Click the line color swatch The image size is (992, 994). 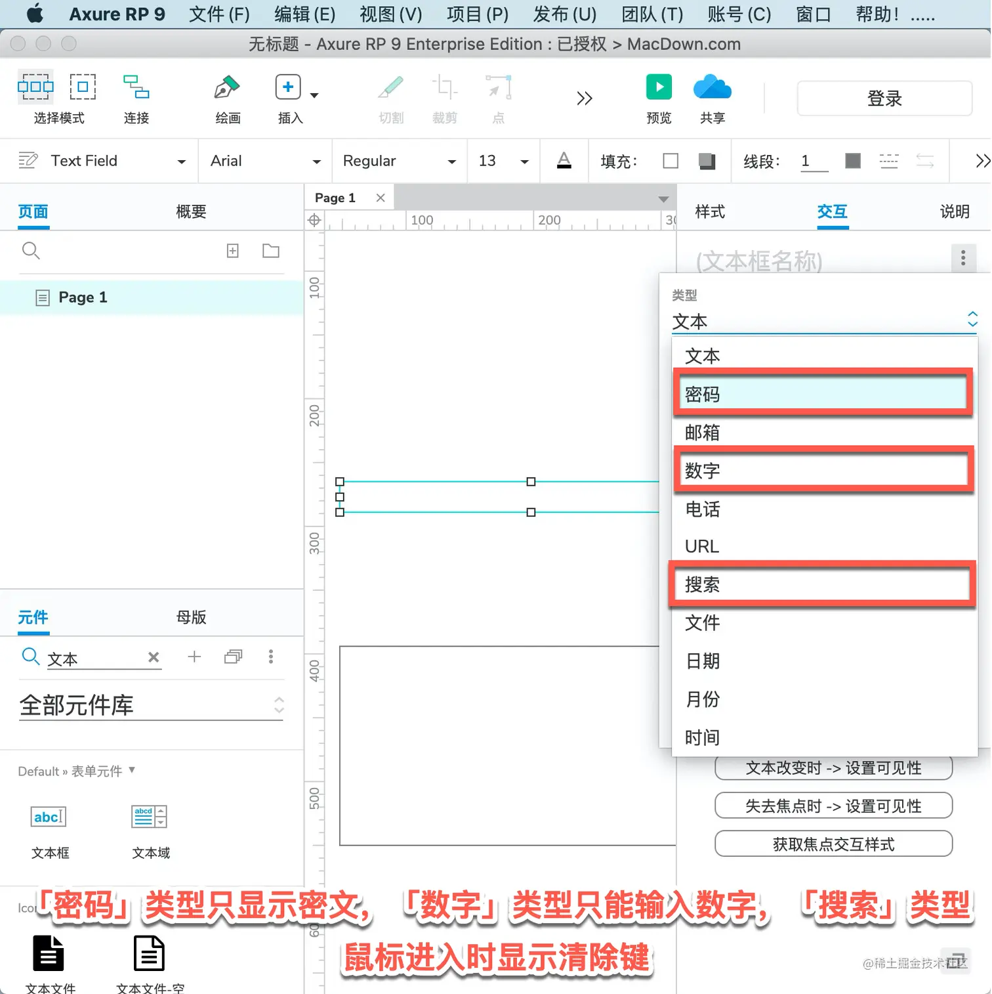coord(853,161)
